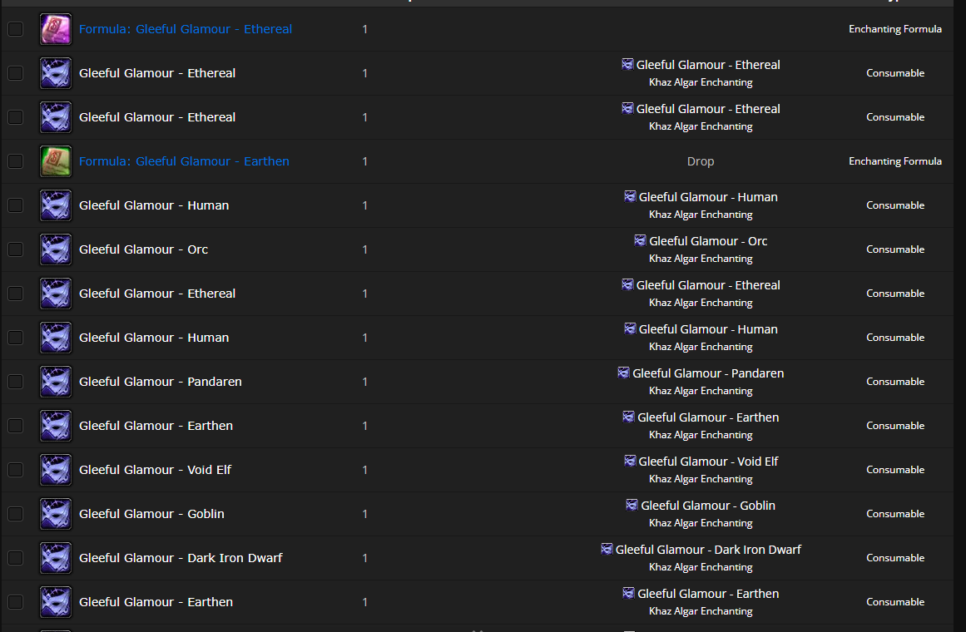Click the large mask icon for Gleeful Glamour - Dark Iron Dwarf

56,558
